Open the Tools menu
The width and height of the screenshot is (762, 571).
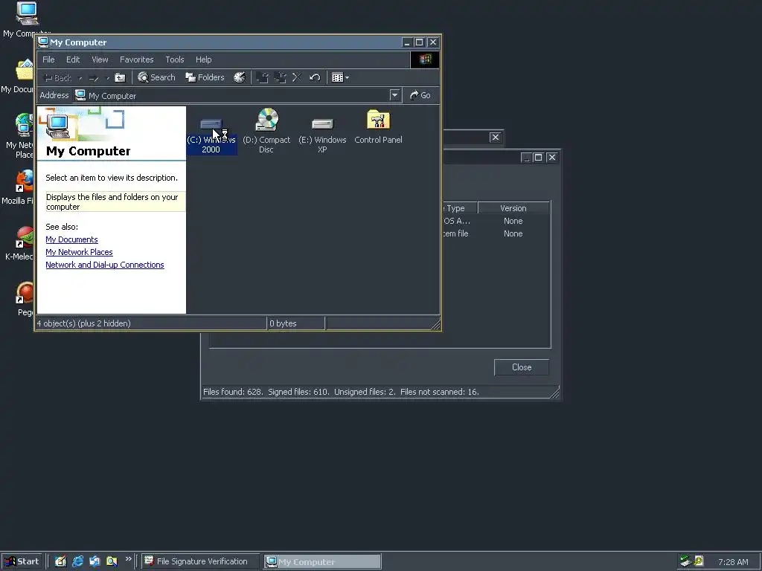click(x=174, y=59)
